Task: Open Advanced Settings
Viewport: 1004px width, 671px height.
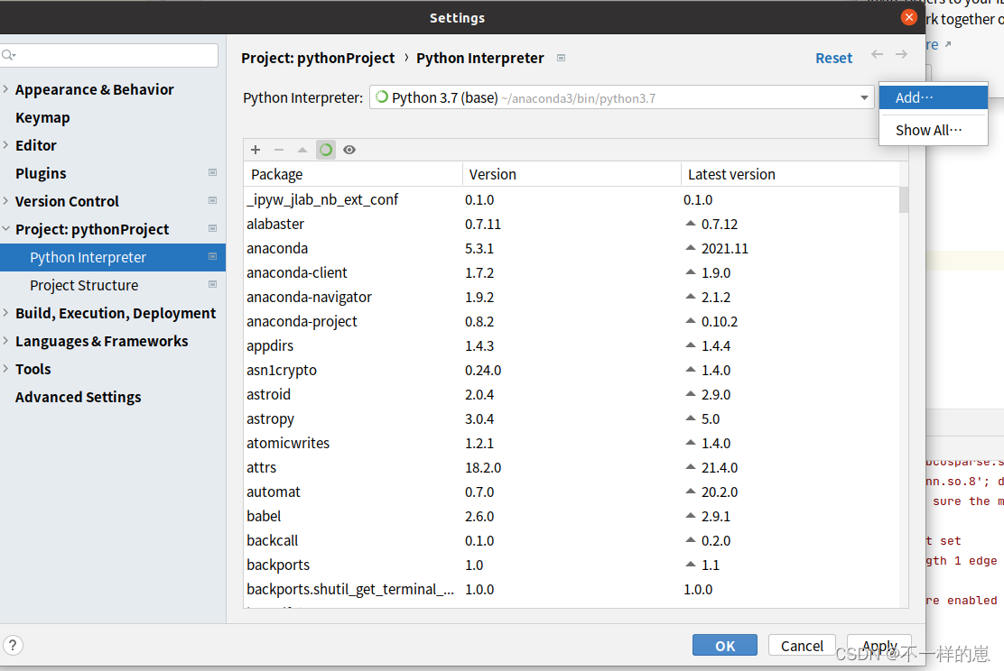Action: 79,397
